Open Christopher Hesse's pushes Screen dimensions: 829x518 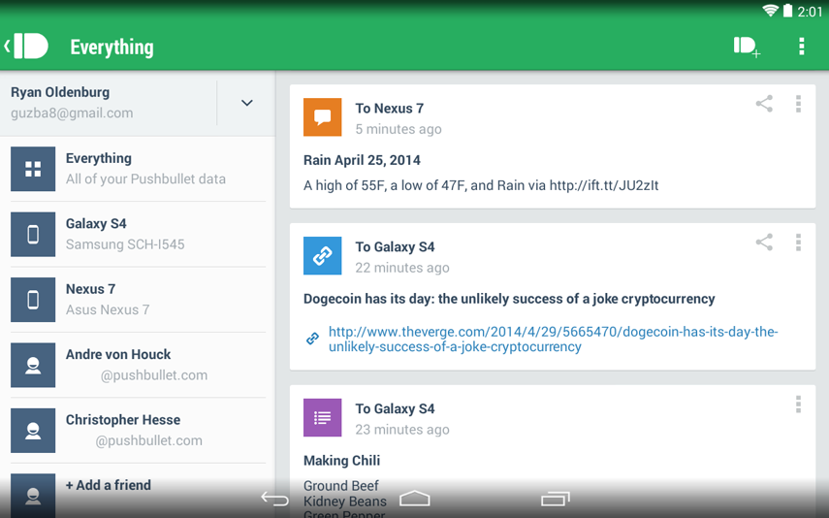(138, 430)
